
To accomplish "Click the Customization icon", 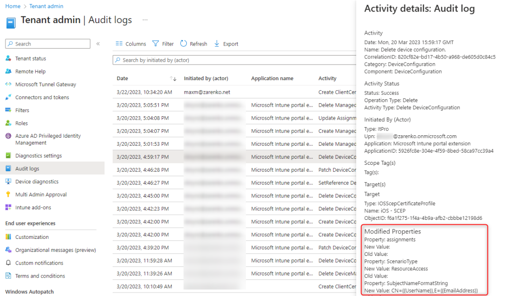I will [x=9, y=237].
